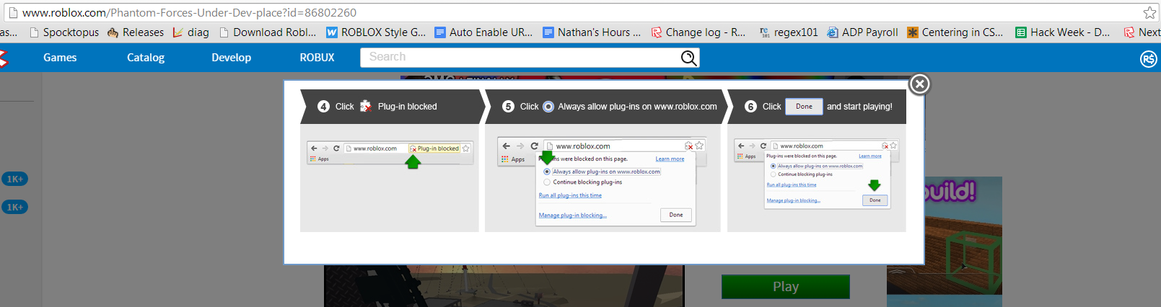Screen dimensions: 1161x307
Task: Click the page document icon in address bar
Action: click(x=12, y=12)
